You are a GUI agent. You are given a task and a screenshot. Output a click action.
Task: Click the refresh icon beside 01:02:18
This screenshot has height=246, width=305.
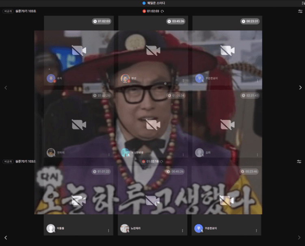coord(162,162)
